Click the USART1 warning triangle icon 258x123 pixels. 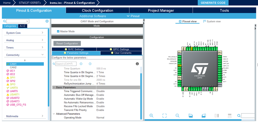tap(7, 95)
